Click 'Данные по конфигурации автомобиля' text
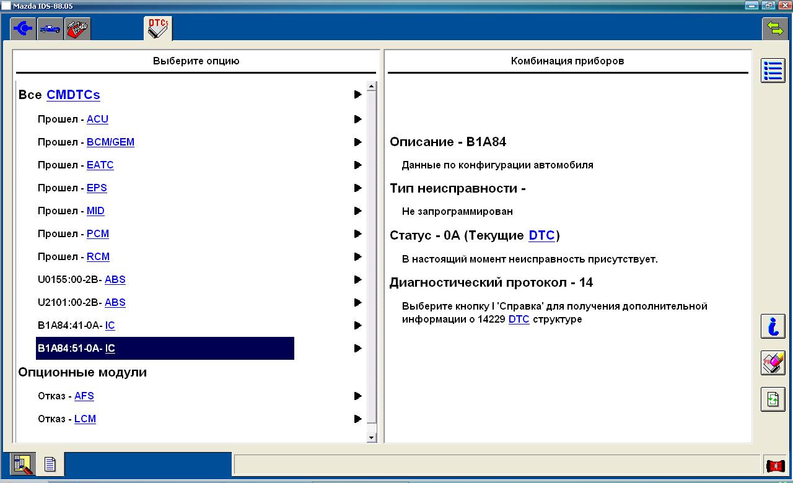793x483 pixels. click(497, 165)
